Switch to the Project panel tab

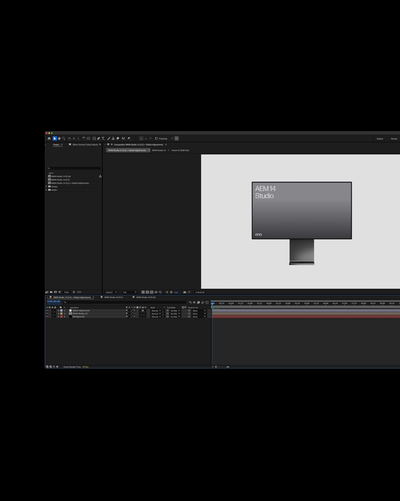[56, 144]
